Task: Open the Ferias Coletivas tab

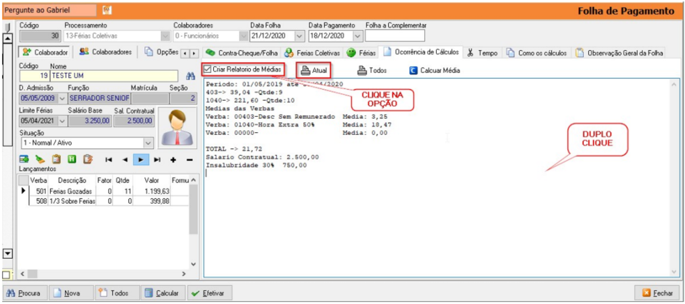Action: pos(312,53)
